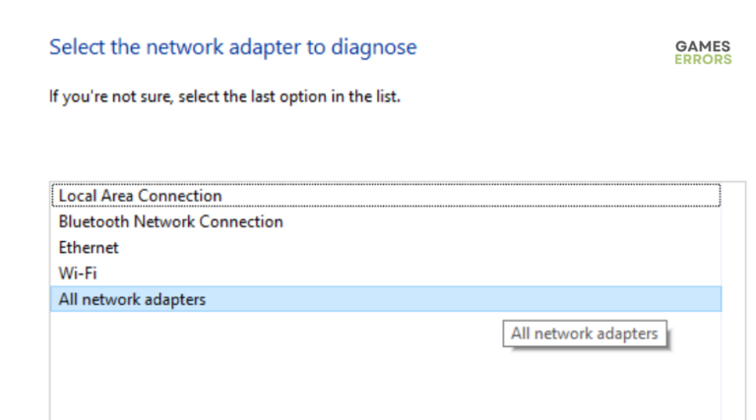Screen dimensions: 756x420
Task: Click the word "adapters" in the tooltip
Action: click(625, 333)
